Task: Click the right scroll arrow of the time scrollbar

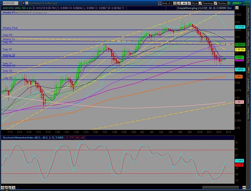Action: [241, 187]
